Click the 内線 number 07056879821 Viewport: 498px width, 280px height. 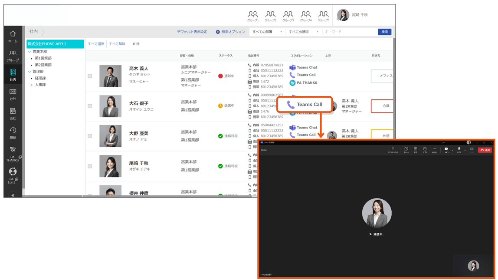tap(272, 65)
